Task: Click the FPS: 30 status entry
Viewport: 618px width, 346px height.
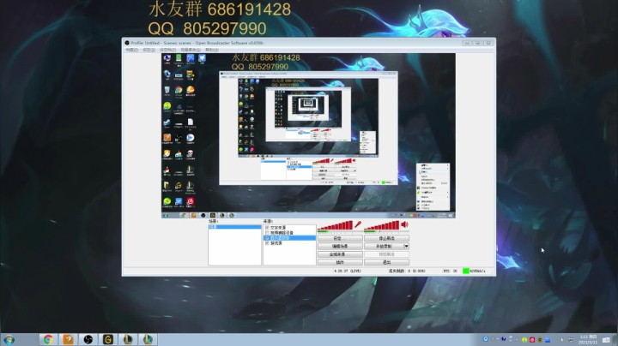Action: 450,271
